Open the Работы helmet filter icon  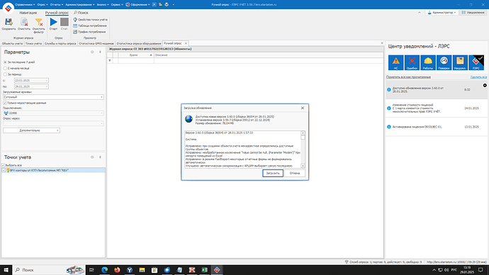(x=428, y=62)
